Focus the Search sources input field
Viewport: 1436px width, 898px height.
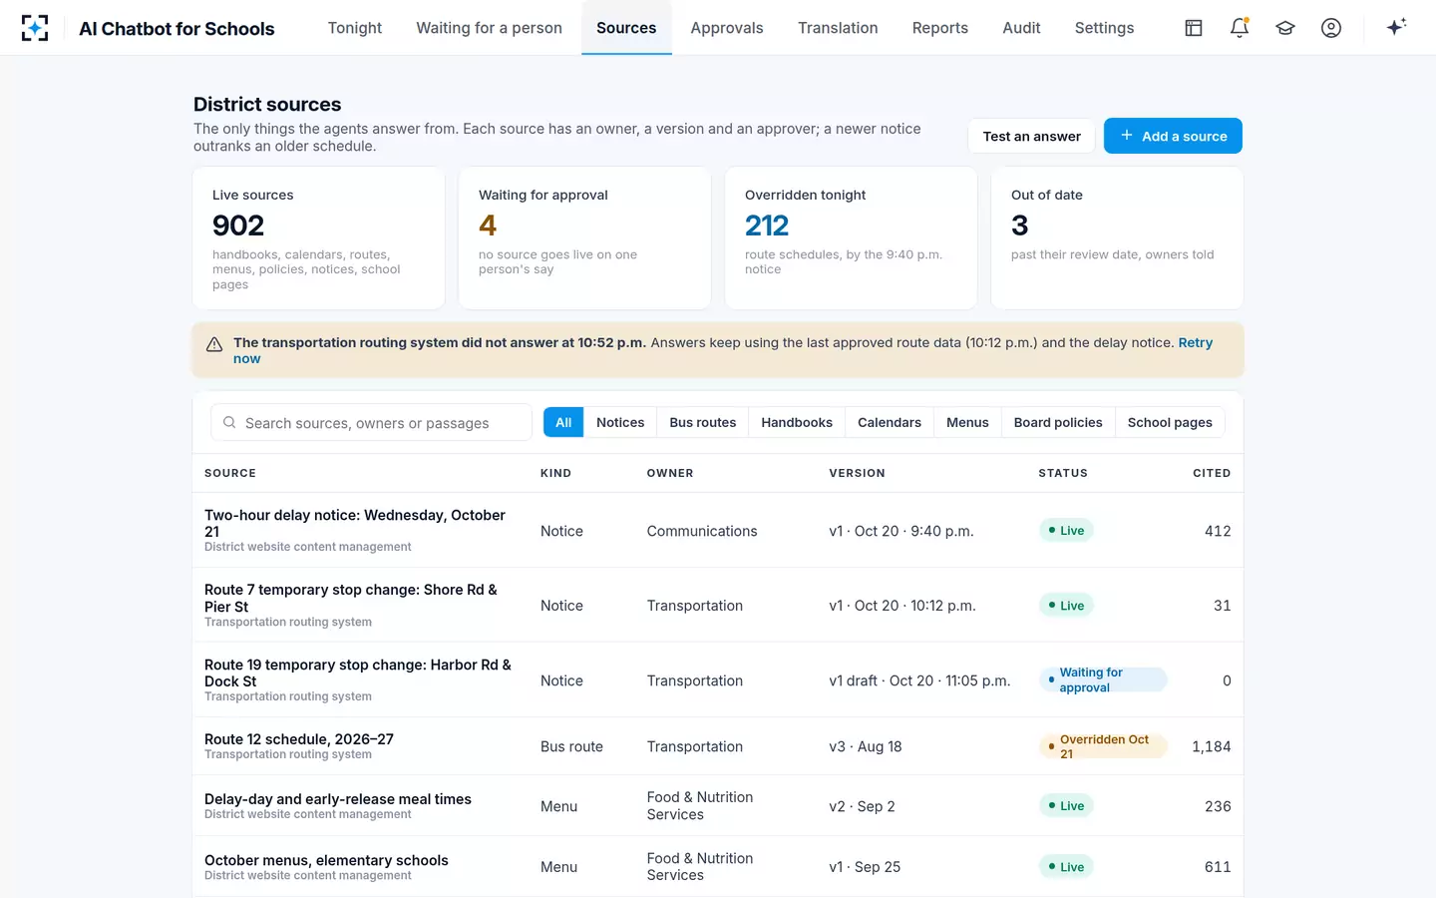pyautogui.click(x=371, y=423)
